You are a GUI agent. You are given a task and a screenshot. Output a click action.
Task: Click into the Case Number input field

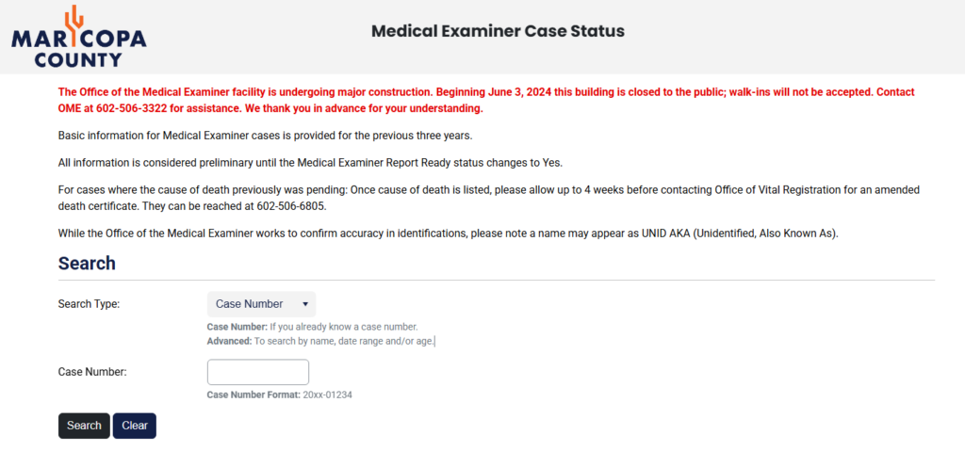click(257, 372)
